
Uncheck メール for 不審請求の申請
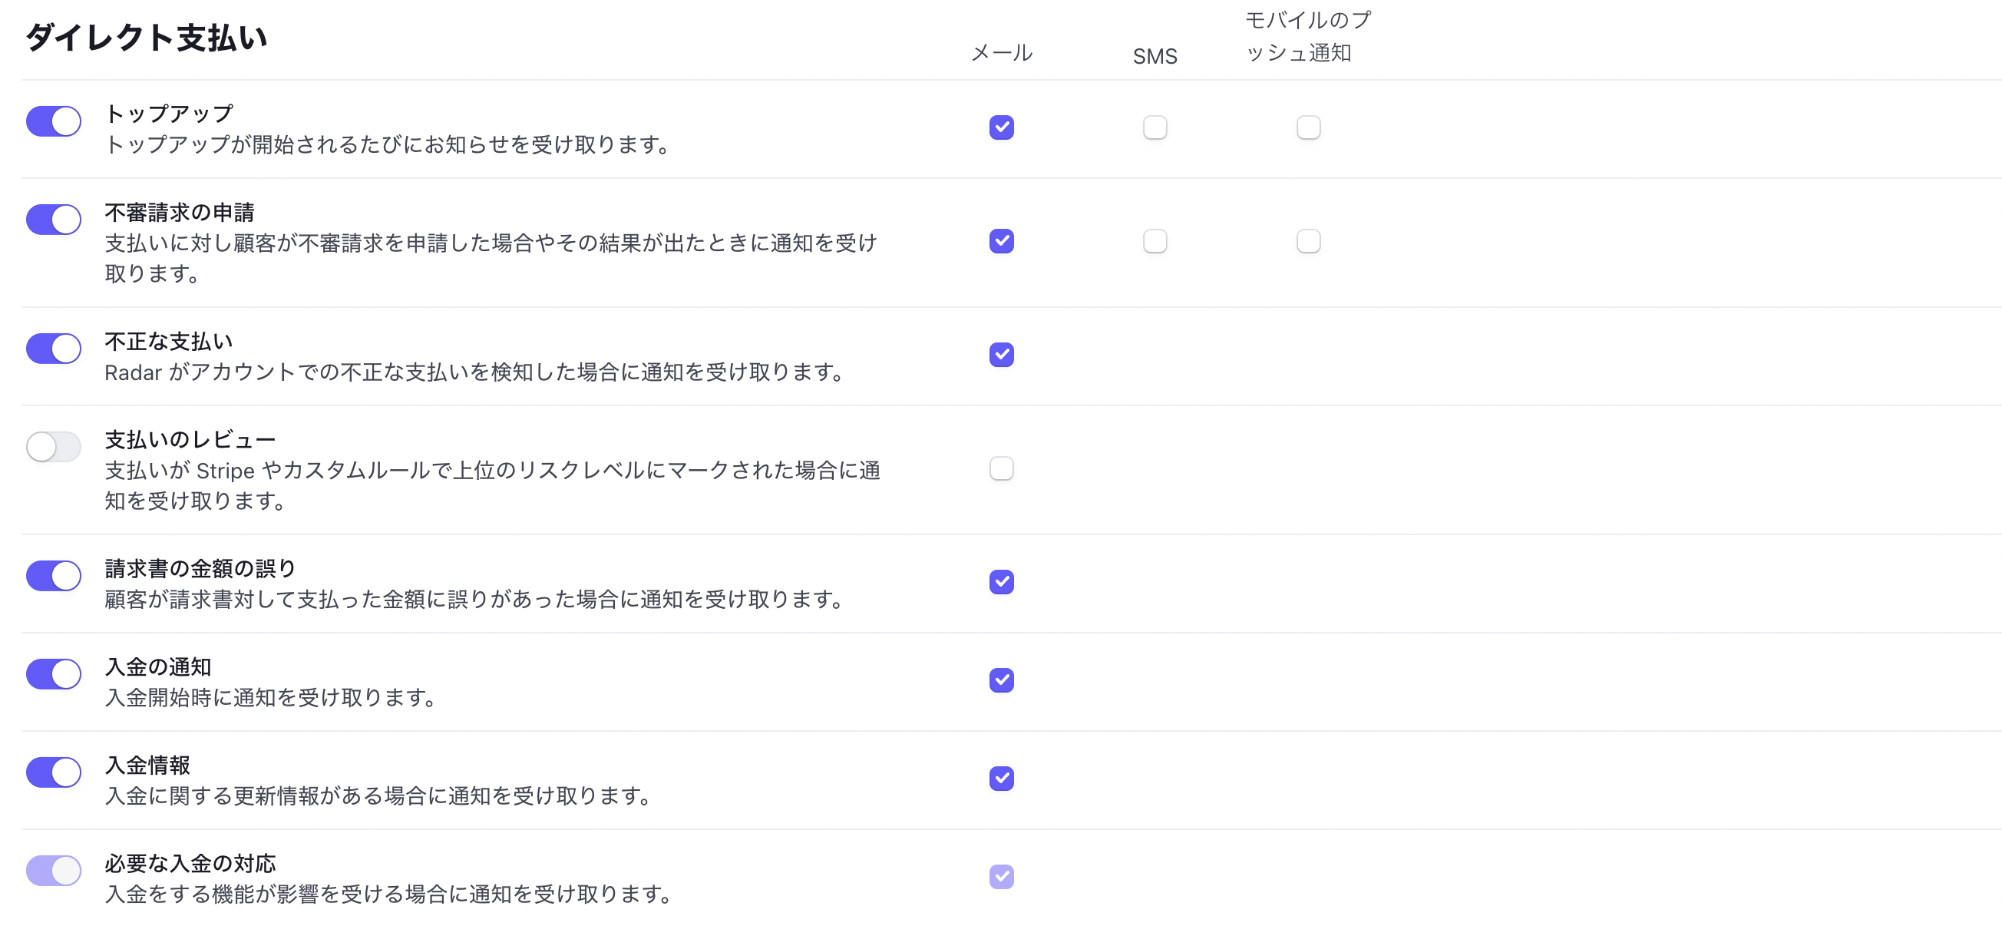click(1002, 241)
